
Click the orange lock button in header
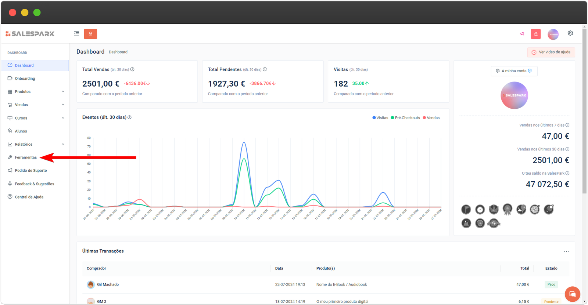(x=90, y=34)
